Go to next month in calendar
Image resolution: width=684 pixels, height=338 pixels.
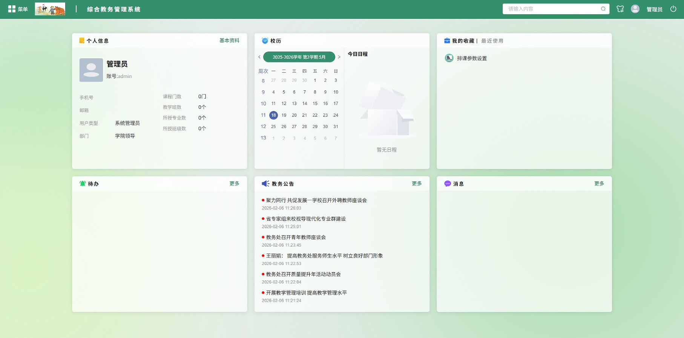[x=339, y=57]
